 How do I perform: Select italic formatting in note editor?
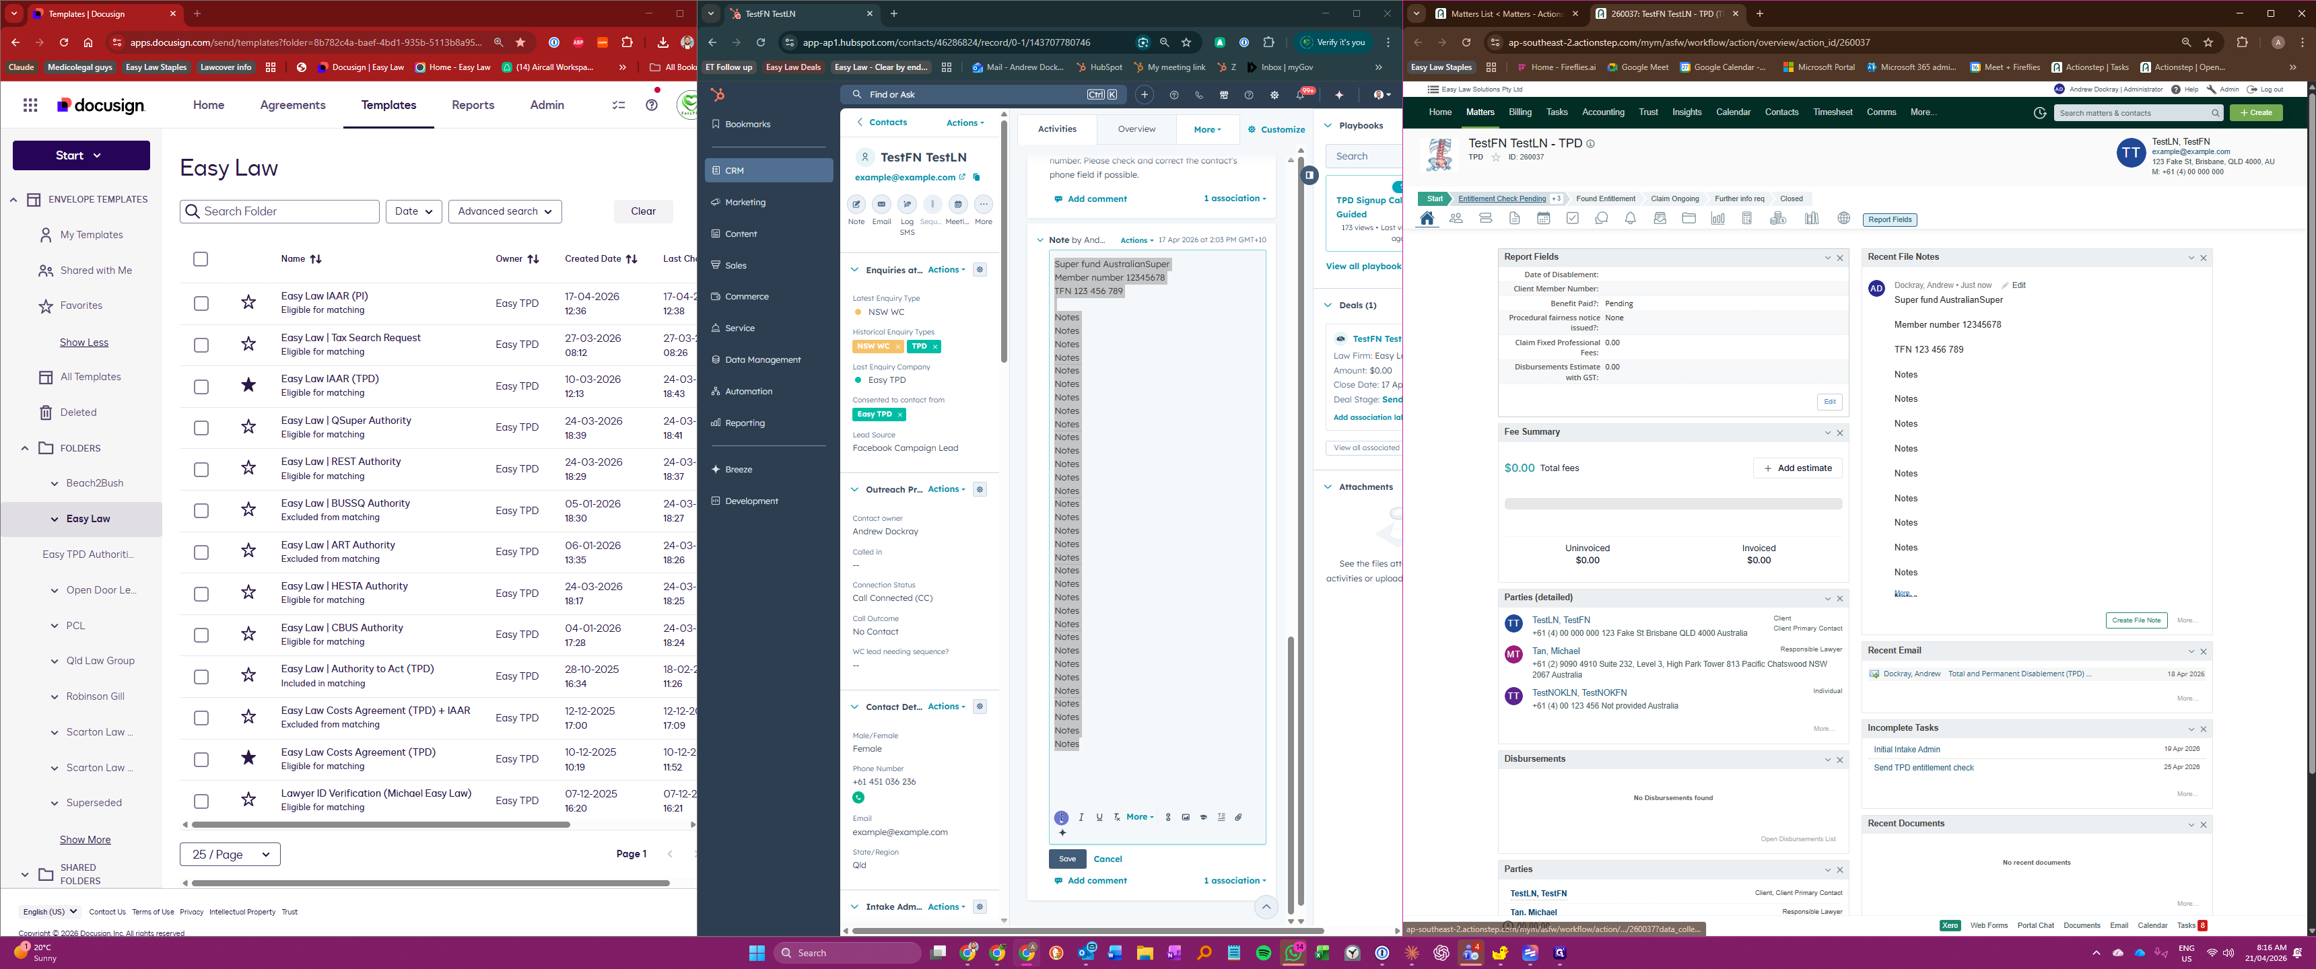click(x=1081, y=817)
